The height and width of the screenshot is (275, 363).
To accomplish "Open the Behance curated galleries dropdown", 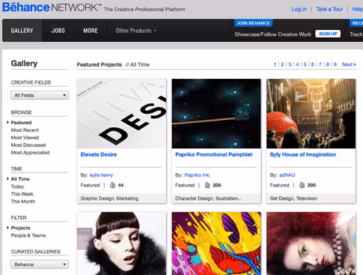I will (40, 265).
